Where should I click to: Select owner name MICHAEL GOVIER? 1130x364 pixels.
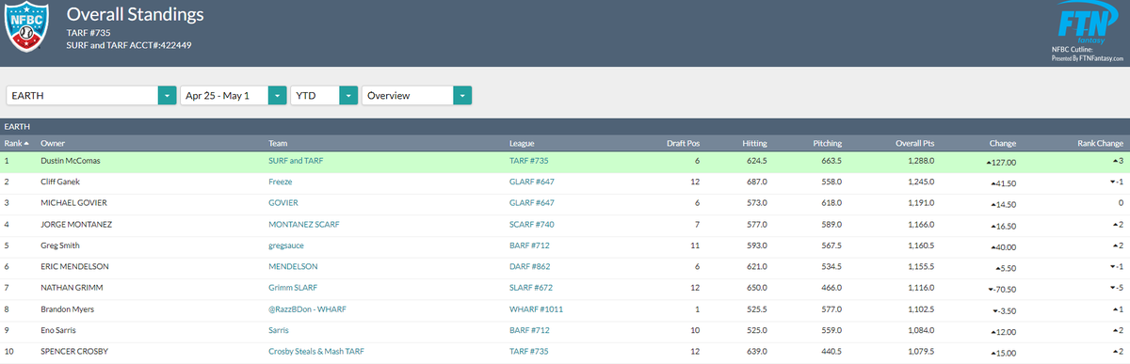click(73, 202)
